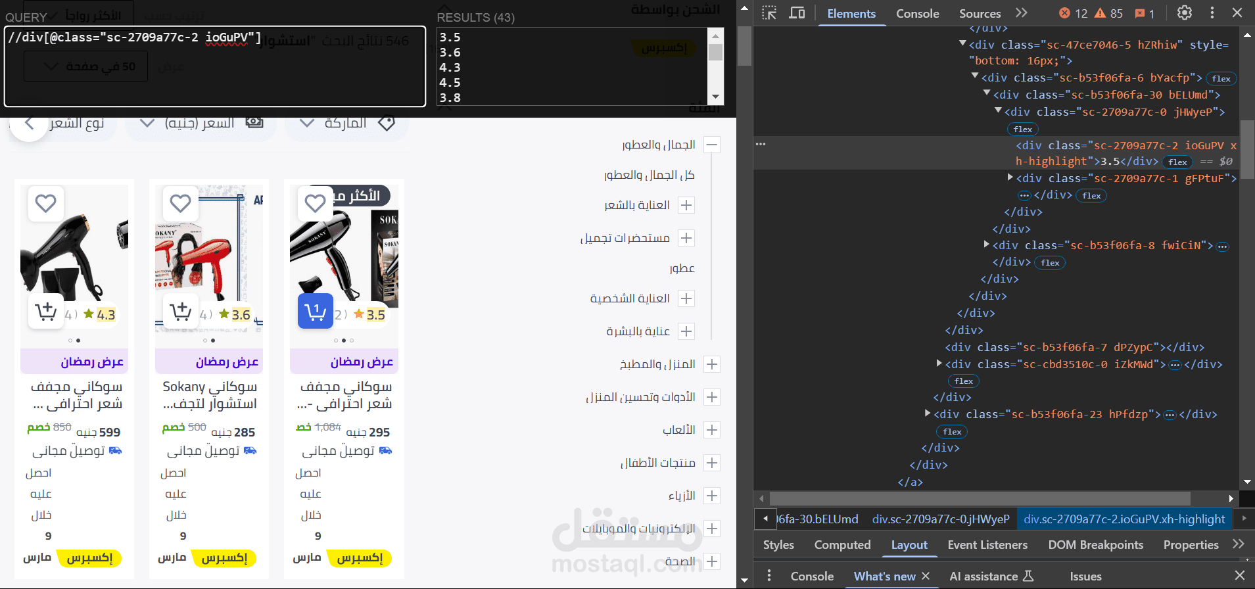Click the ellipsis beside highlighted DOM node

(x=761, y=144)
